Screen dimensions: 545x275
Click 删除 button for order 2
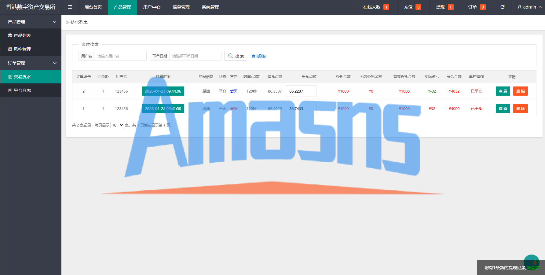coord(521,91)
